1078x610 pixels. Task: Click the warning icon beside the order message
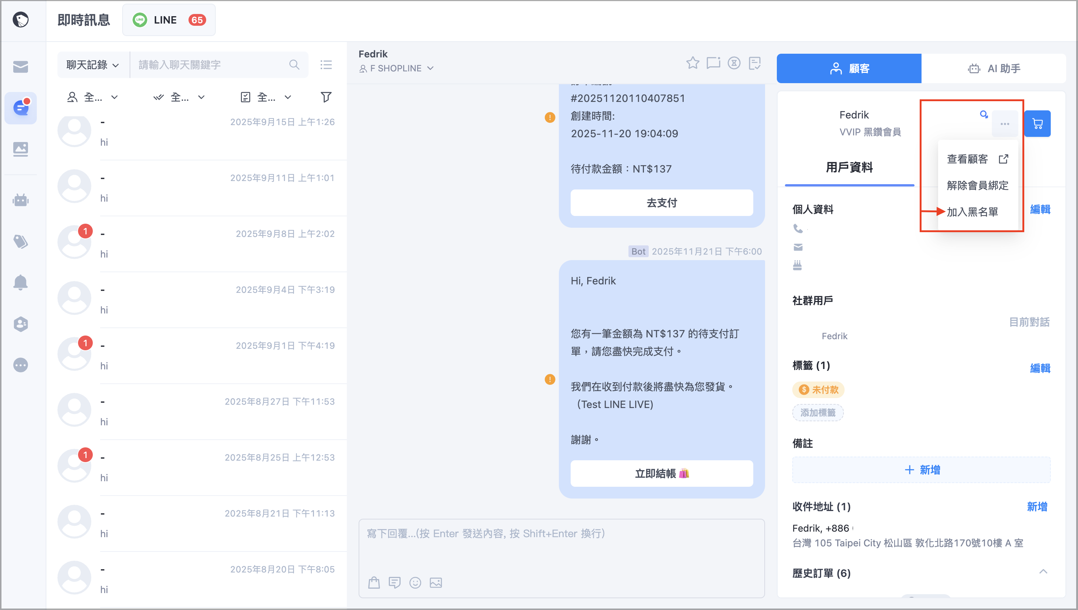tap(549, 117)
